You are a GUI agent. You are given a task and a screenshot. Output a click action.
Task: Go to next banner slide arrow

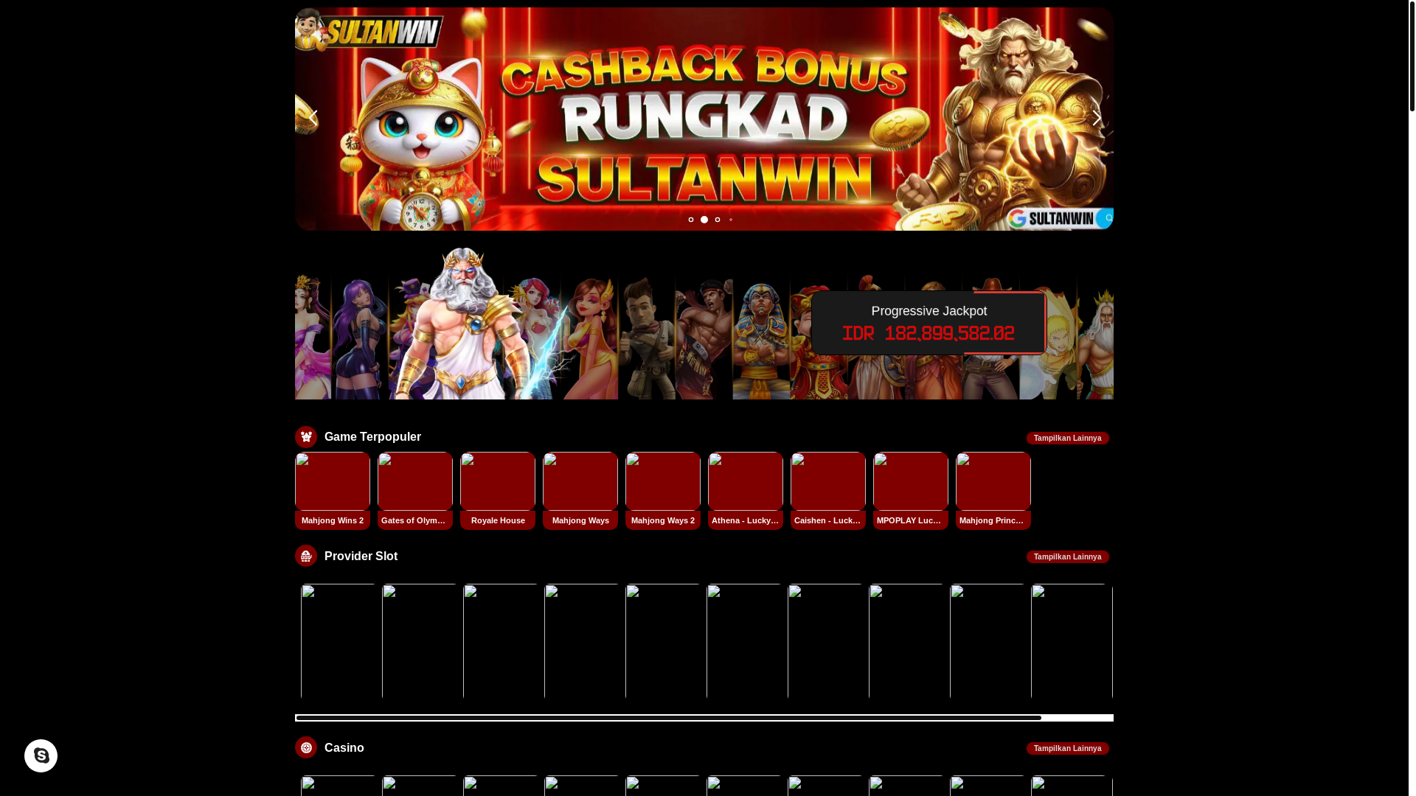tap(1097, 118)
